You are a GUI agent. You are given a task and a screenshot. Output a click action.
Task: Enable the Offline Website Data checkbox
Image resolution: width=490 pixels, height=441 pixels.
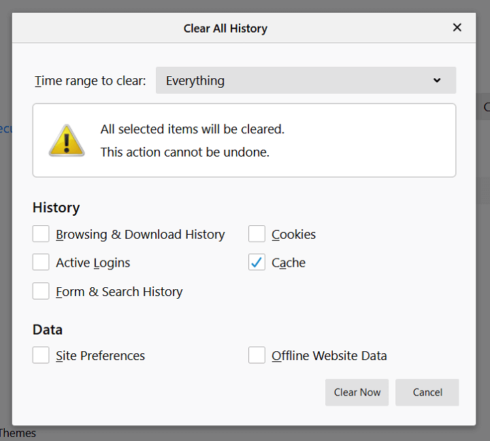click(257, 355)
